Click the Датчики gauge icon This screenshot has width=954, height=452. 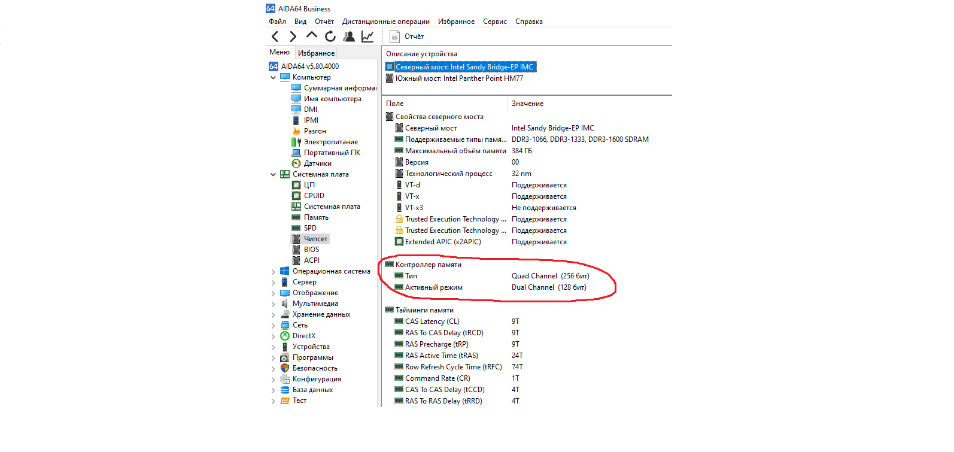[296, 163]
